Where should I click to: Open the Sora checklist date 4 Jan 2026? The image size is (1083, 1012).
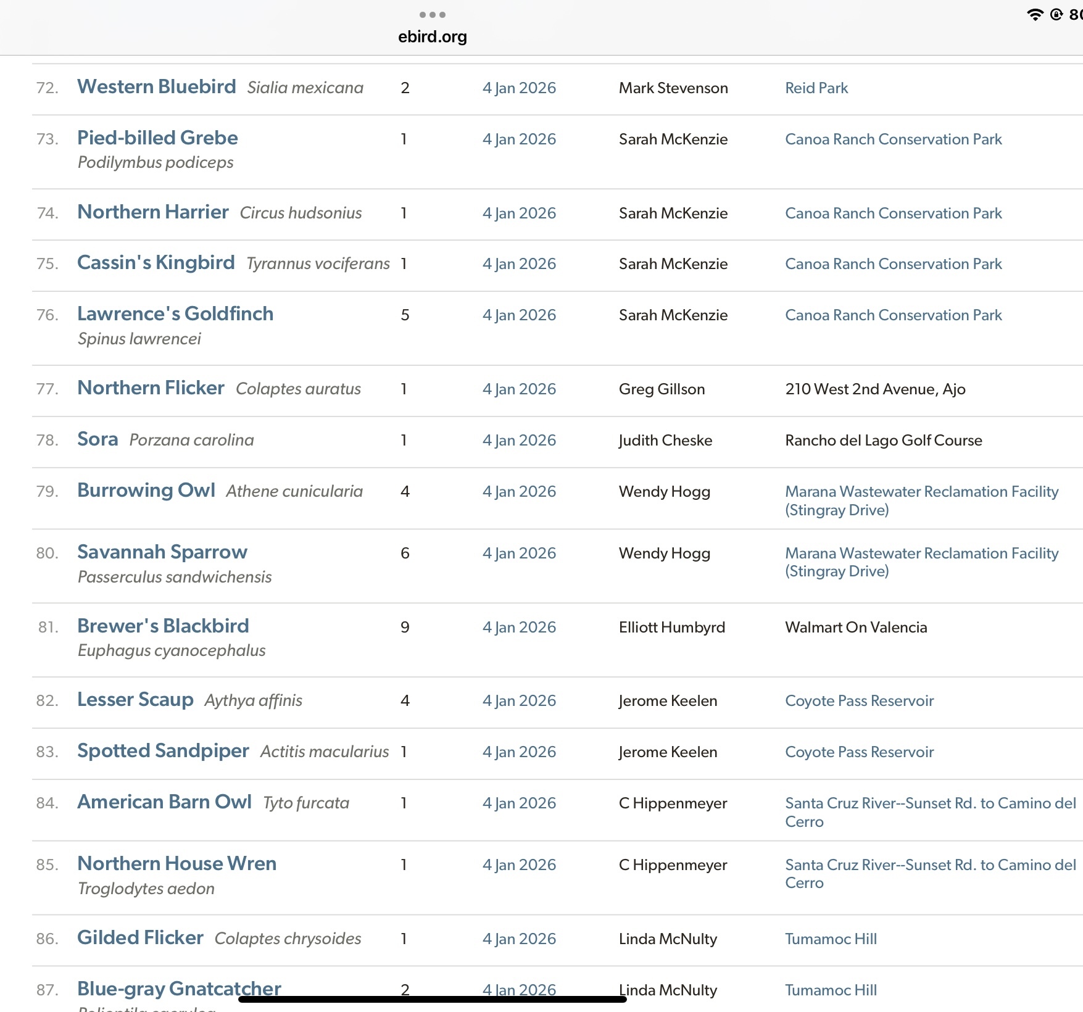pos(519,441)
